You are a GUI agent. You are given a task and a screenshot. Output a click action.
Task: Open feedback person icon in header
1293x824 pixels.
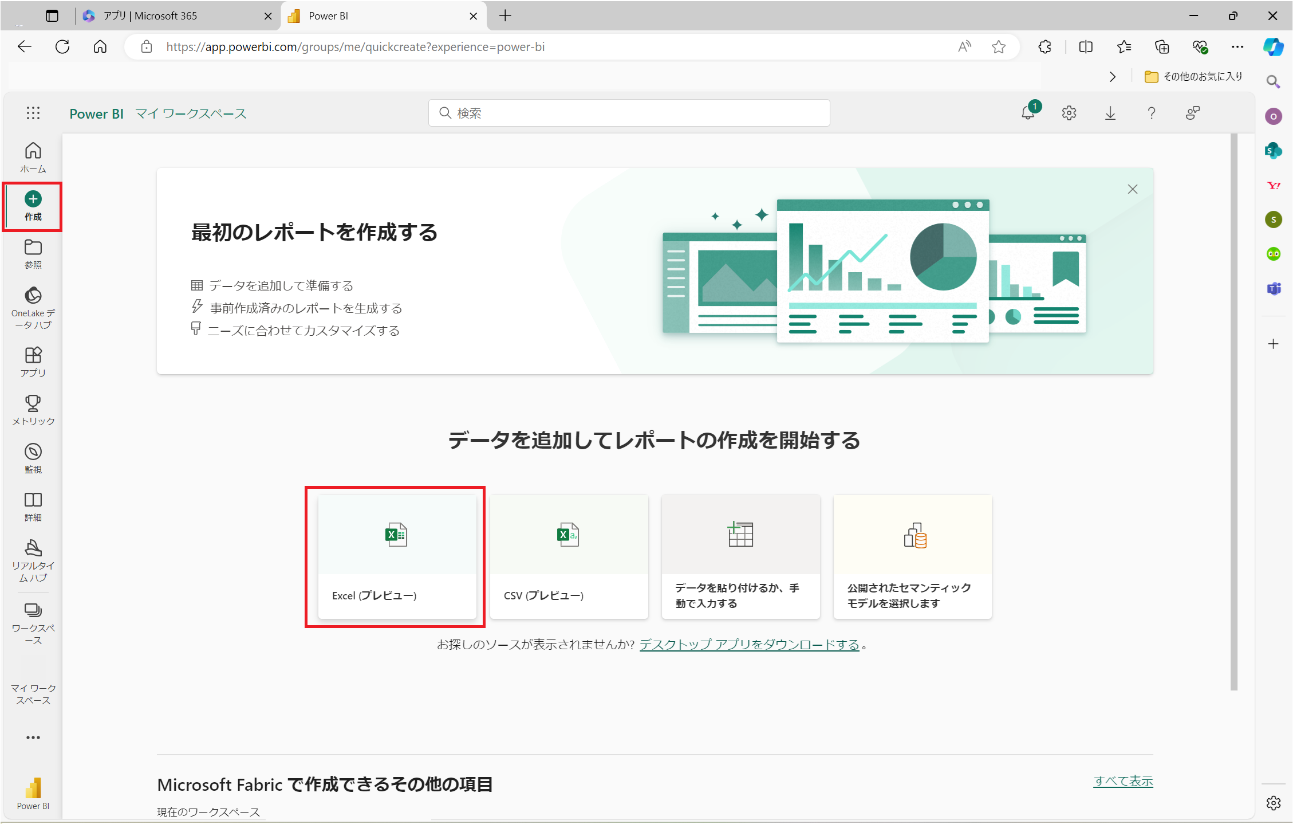pos(1192,113)
